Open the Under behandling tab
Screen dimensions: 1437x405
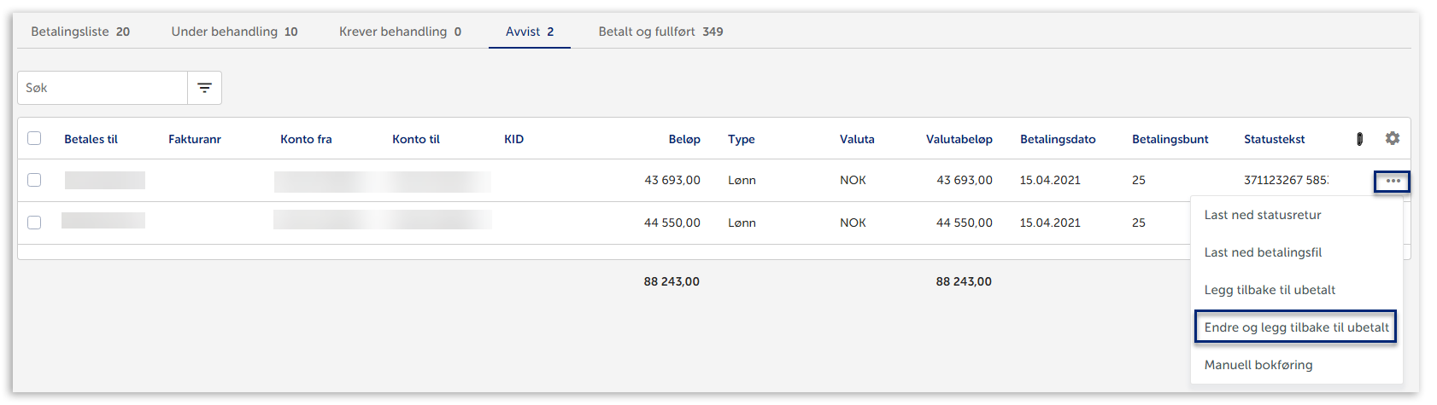pos(234,32)
